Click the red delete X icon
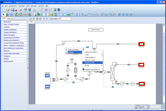Image resolution: width=166 pixels, height=111 pixels. tap(46, 10)
